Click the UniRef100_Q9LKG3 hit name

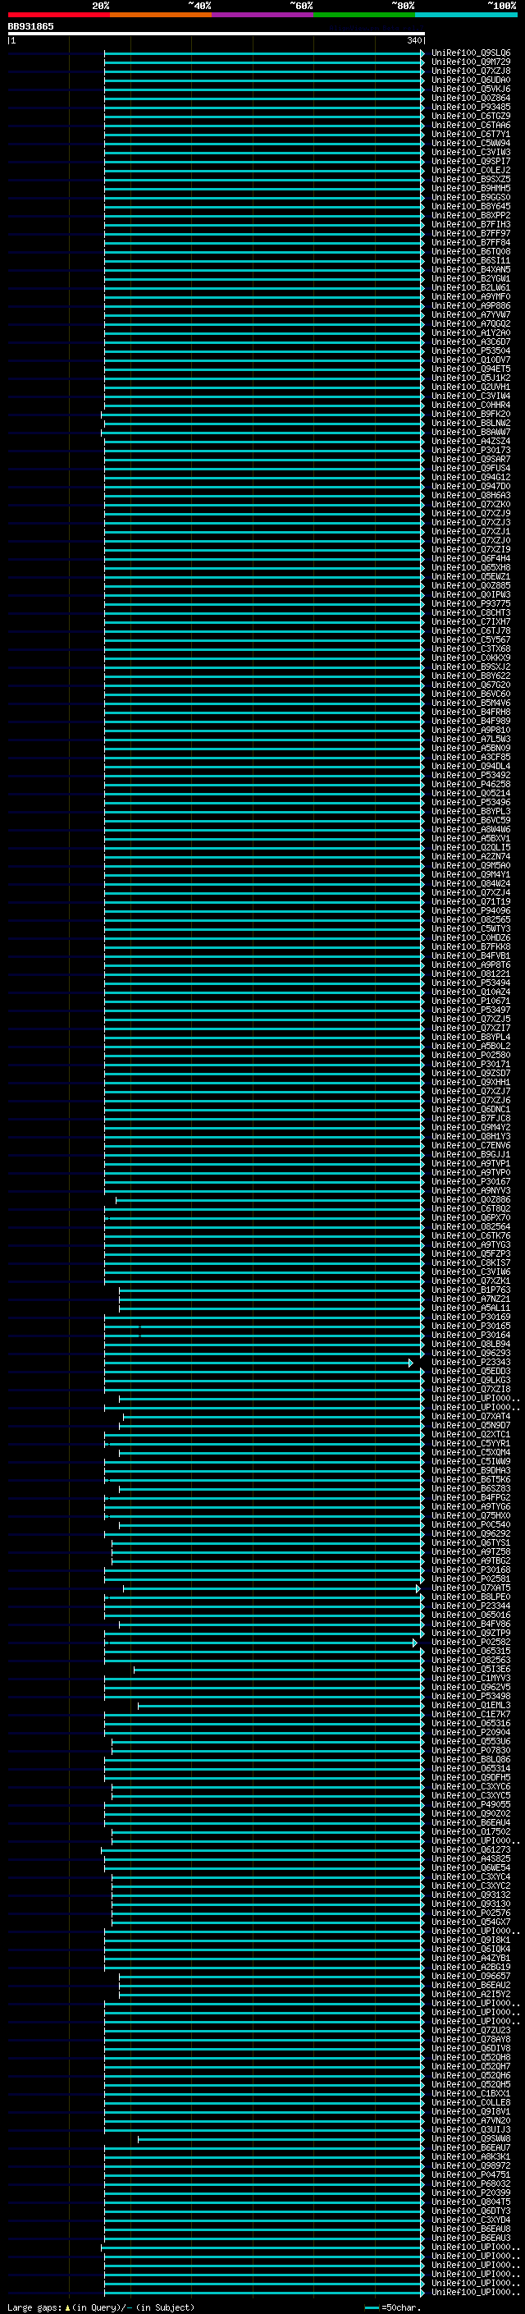click(471, 1381)
